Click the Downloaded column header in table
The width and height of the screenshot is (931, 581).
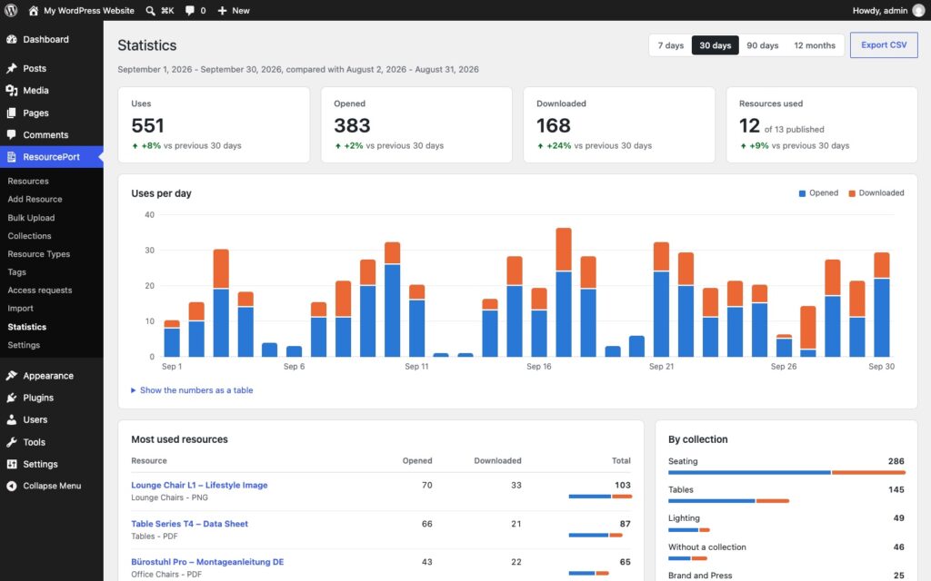(497, 460)
